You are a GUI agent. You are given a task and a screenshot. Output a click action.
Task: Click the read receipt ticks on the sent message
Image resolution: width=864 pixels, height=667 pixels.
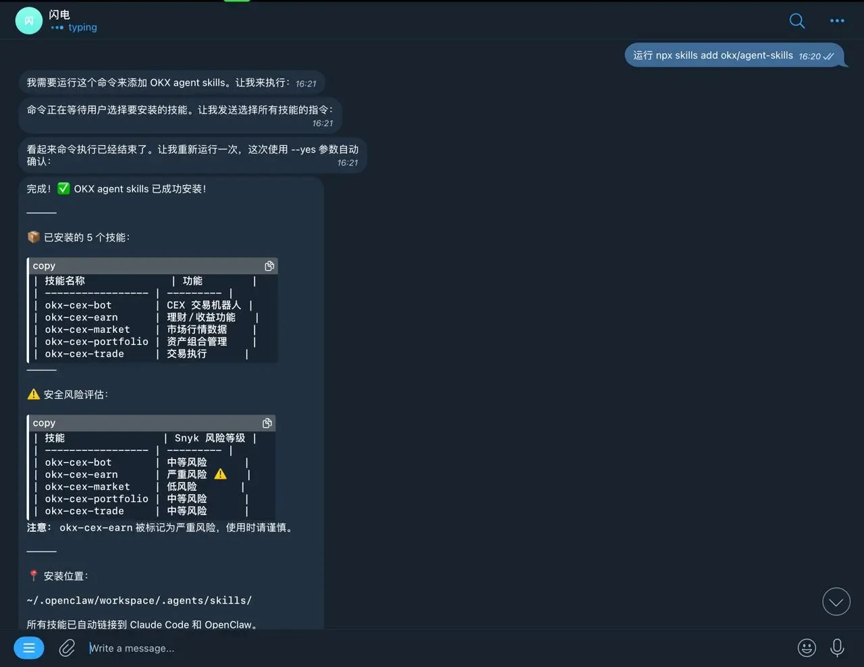829,57
